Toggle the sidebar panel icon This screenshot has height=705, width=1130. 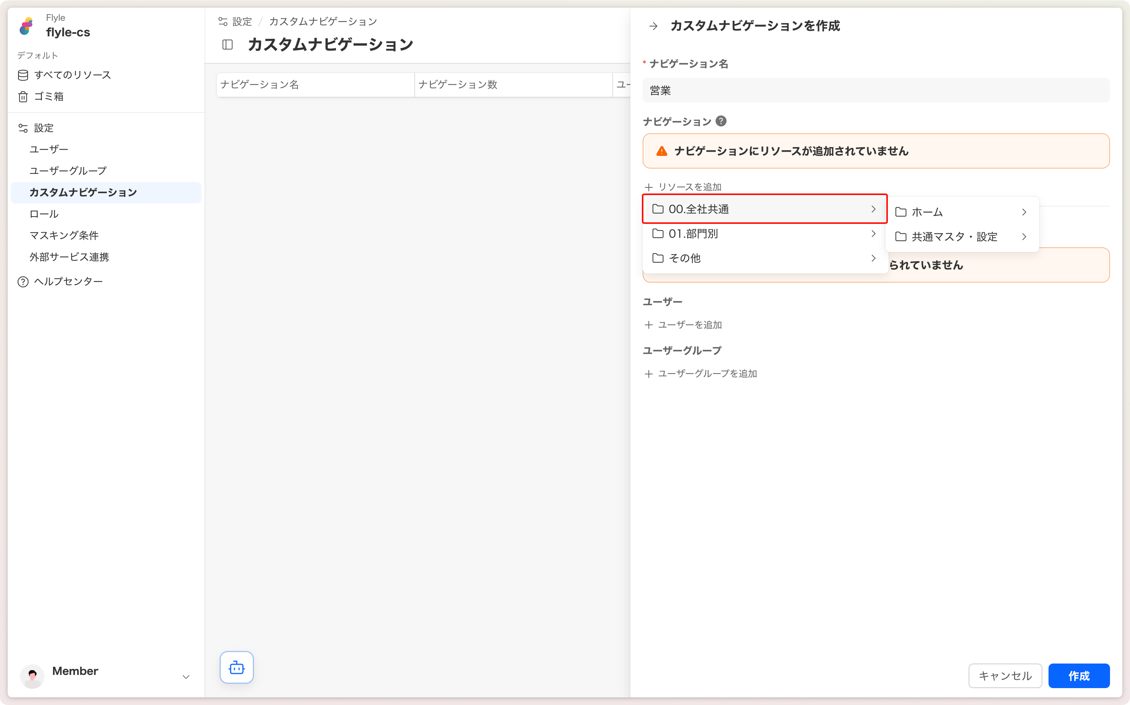point(228,45)
